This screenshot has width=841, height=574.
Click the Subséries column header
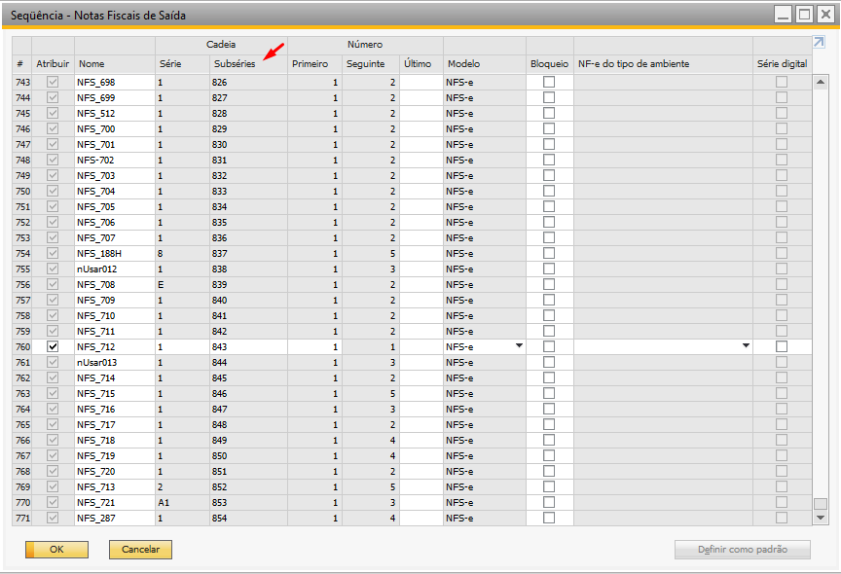tap(235, 63)
